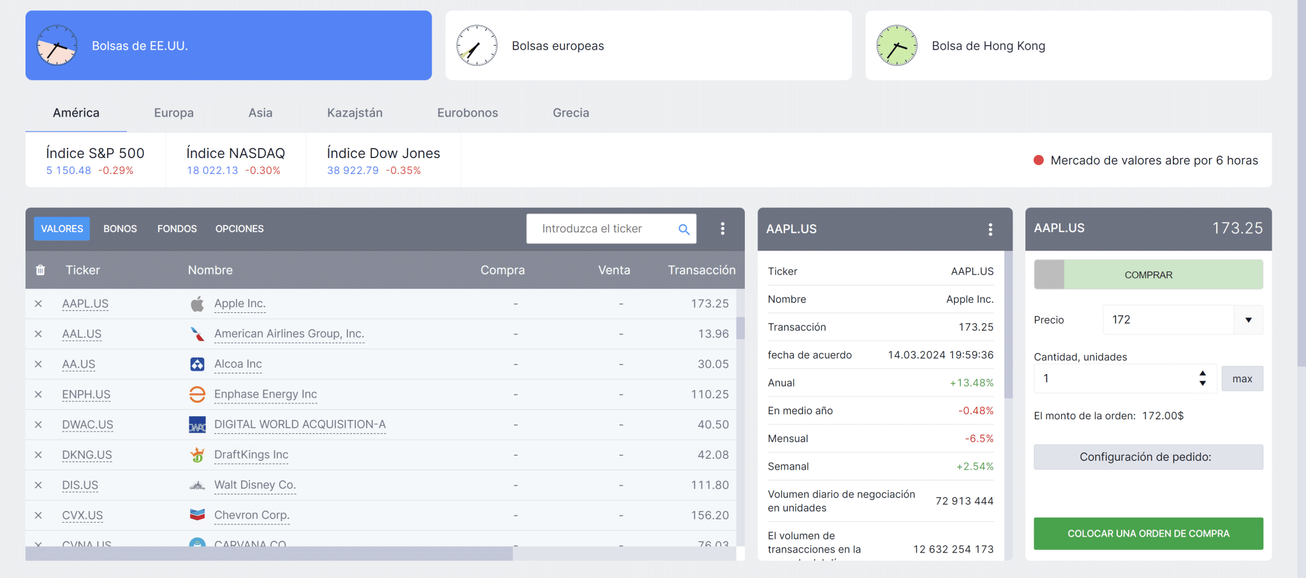
Task: Click the max quantity button
Action: pyautogui.click(x=1242, y=379)
